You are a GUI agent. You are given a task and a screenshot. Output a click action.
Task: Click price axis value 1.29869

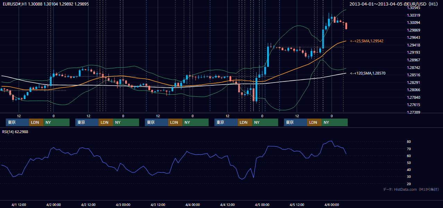coord(414,30)
